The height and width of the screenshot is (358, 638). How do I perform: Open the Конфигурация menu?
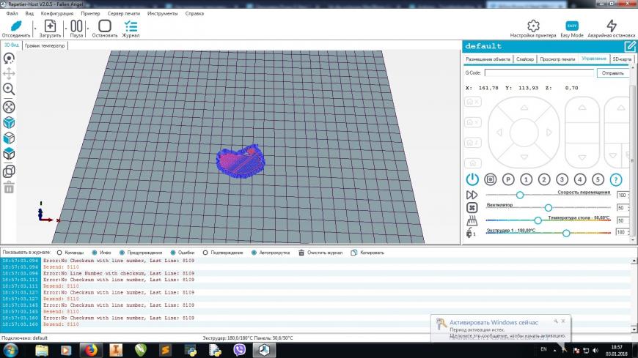click(56, 13)
